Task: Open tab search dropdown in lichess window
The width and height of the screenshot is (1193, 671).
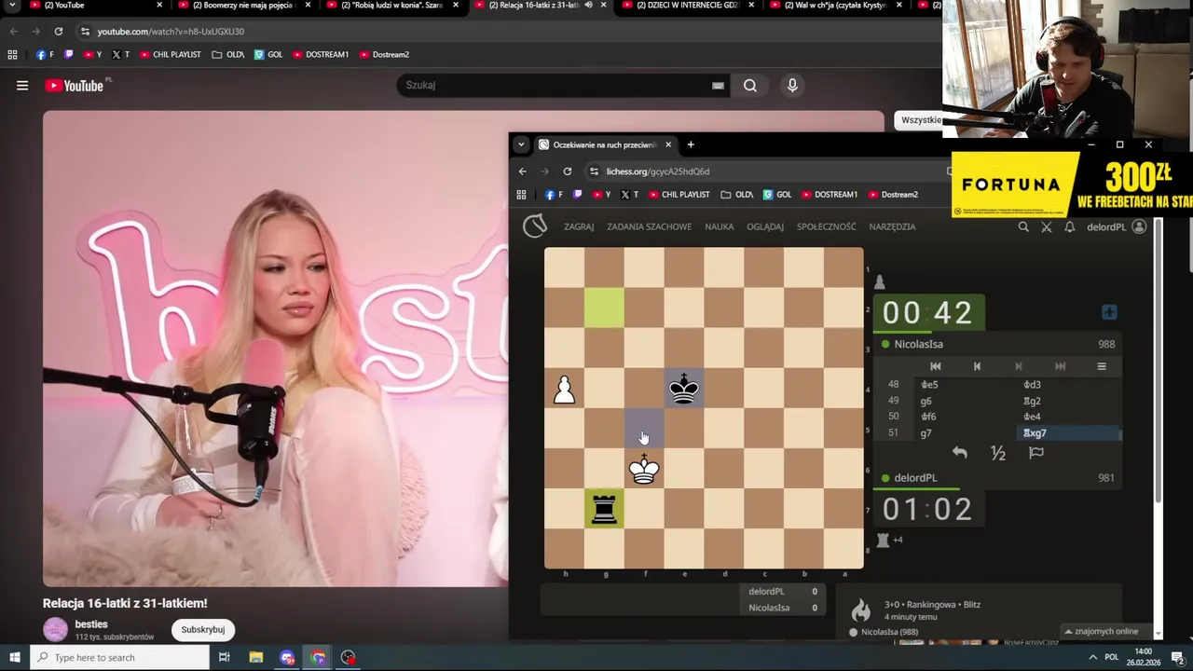Action: [x=521, y=144]
